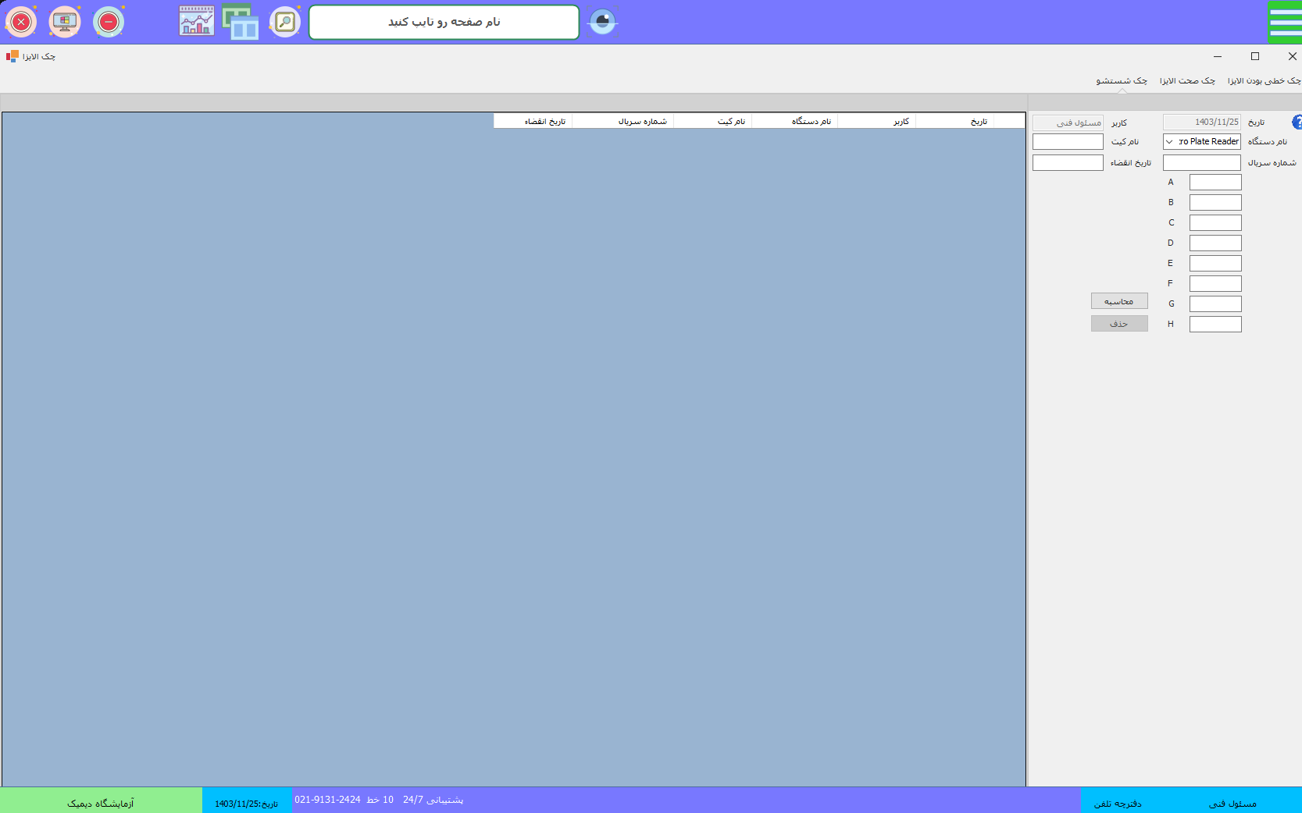
Task: Open the green hamburger menu
Action: pos(1285,22)
